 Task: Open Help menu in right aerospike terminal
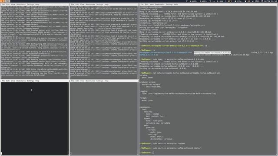coord(176,4)
